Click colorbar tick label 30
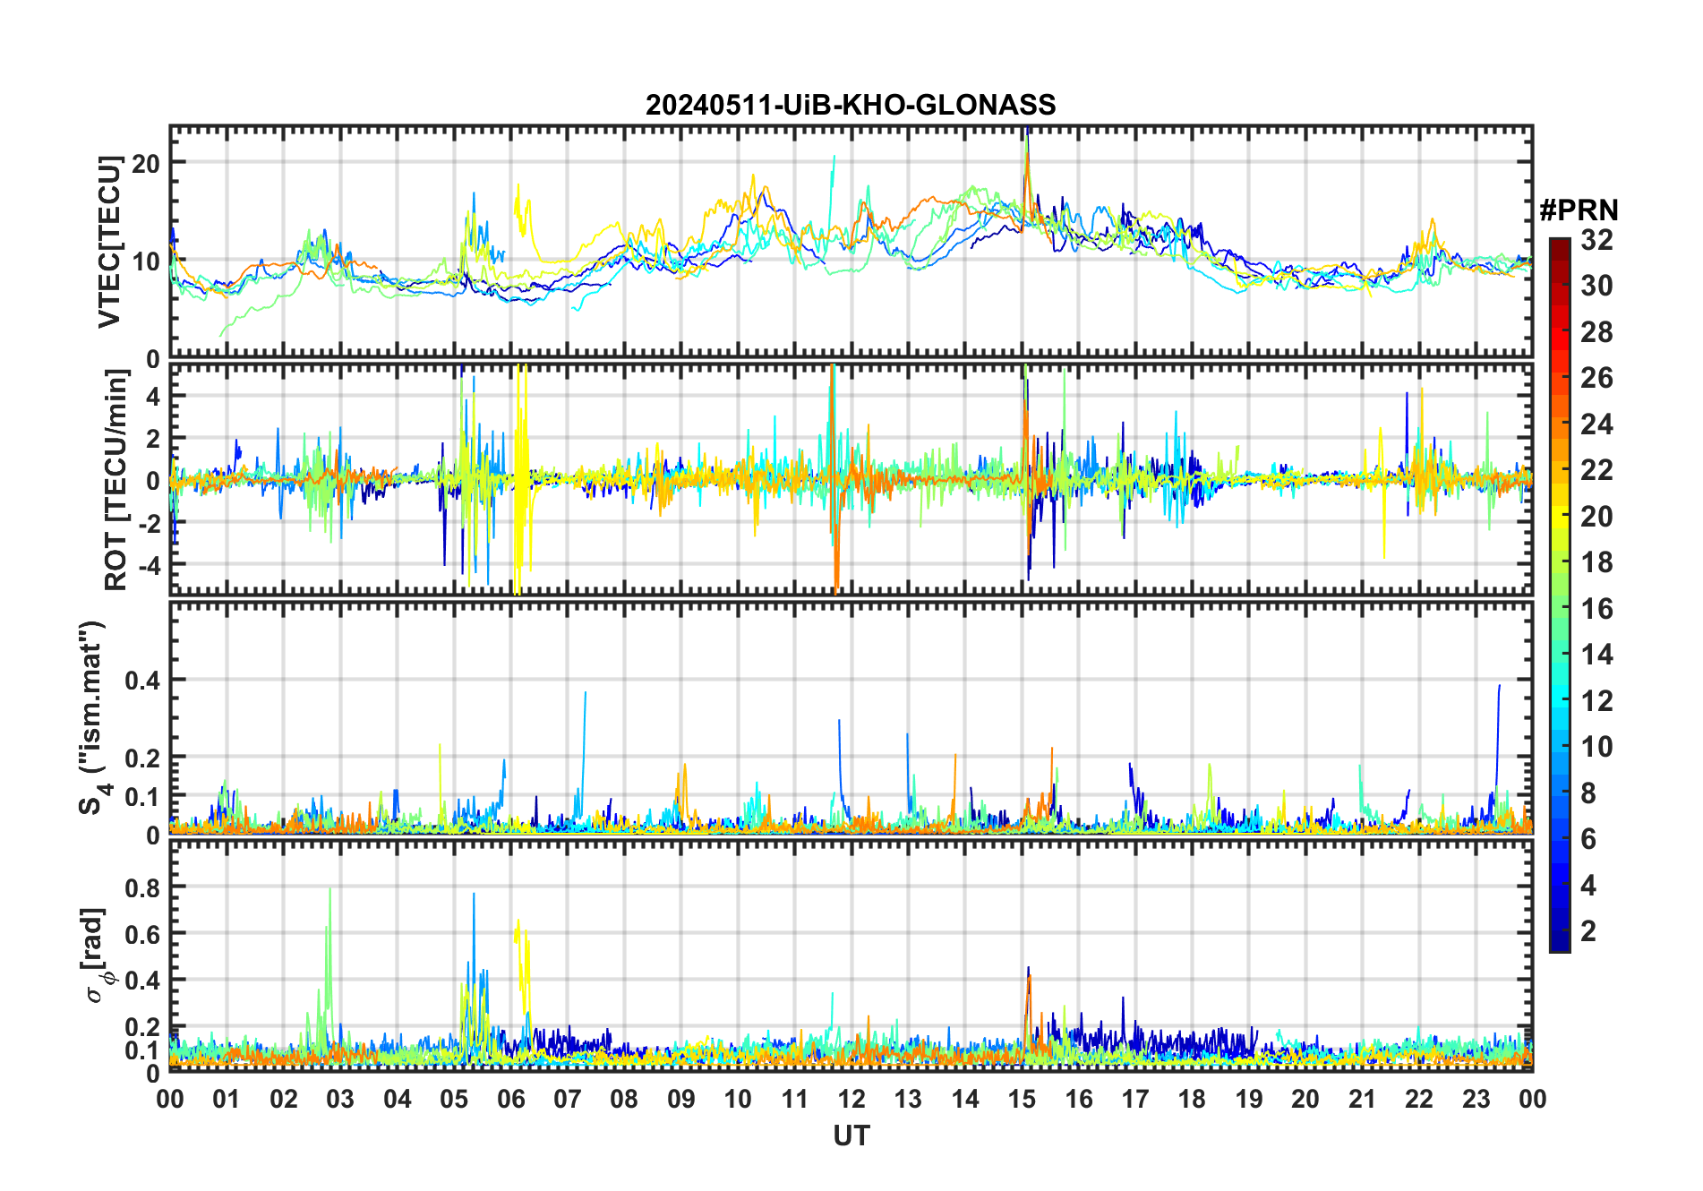The image size is (1703, 1191). (x=1596, y=286)
